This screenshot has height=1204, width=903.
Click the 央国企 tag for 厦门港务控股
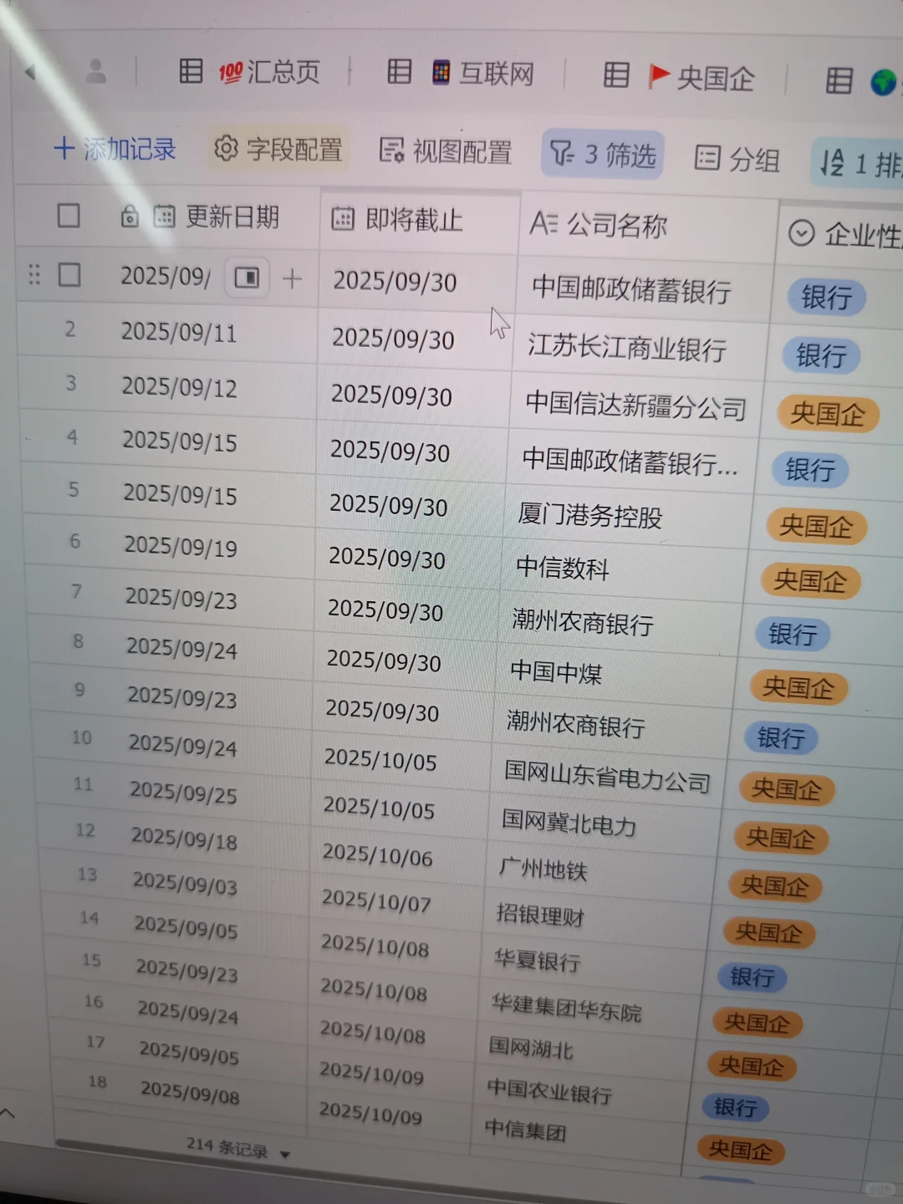point(816,526)
